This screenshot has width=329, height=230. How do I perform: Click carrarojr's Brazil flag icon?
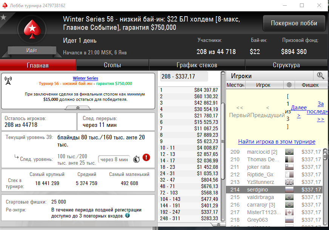289,205
